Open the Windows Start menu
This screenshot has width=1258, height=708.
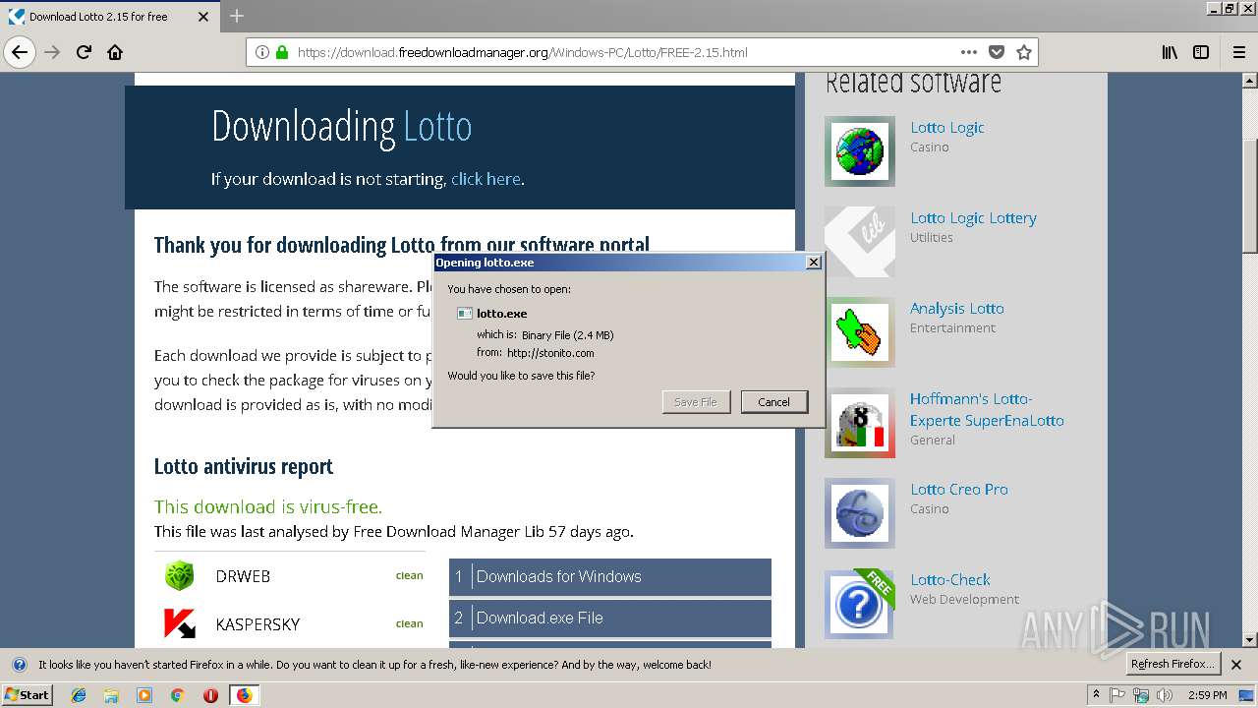(27, 695)
